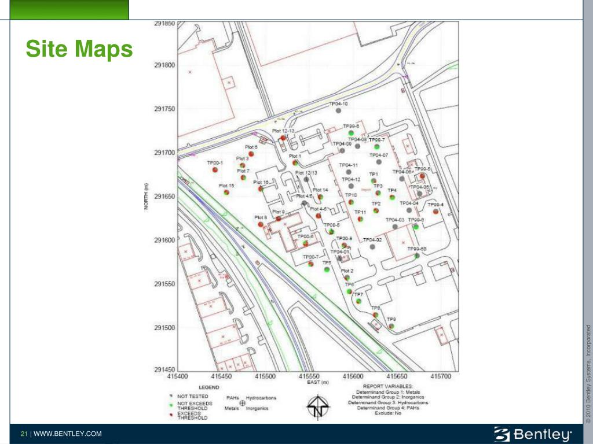Click the legend quadrant label 'Inorganics'
This screenshot has width=593, height=444.
[x=257, y=408]
